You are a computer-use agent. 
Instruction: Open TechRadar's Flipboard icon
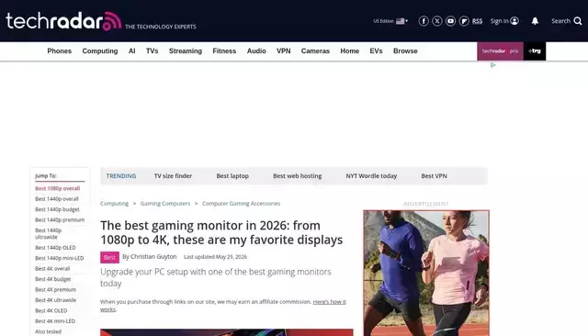pos(464,21)
